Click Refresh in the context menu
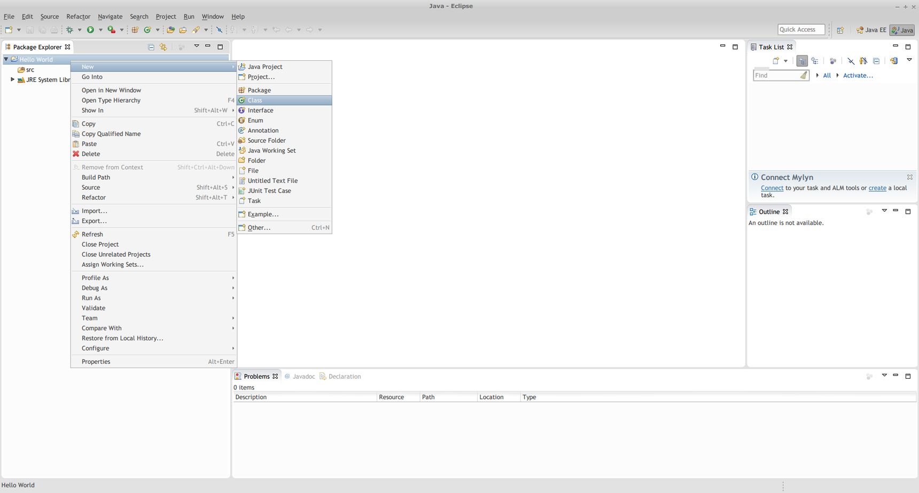 pyautogui.click(x=153, y=234)
